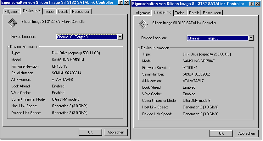
Task: Open the Ressourcen tab in left window
Action: 81,12
